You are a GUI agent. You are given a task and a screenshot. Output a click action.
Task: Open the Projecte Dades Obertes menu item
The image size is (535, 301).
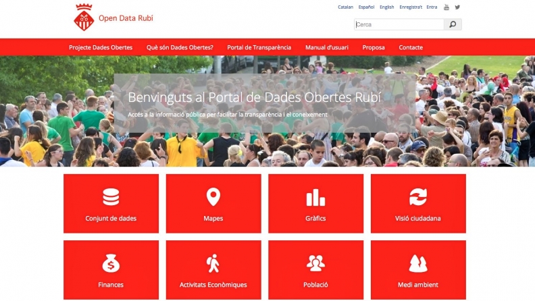pyautogui.click(x=101, y=47)
